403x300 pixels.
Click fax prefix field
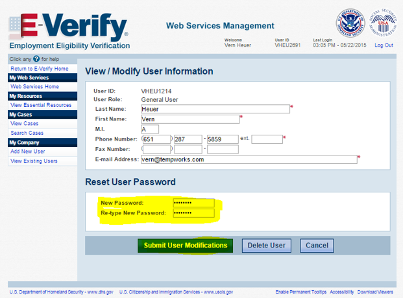(188, 149)
